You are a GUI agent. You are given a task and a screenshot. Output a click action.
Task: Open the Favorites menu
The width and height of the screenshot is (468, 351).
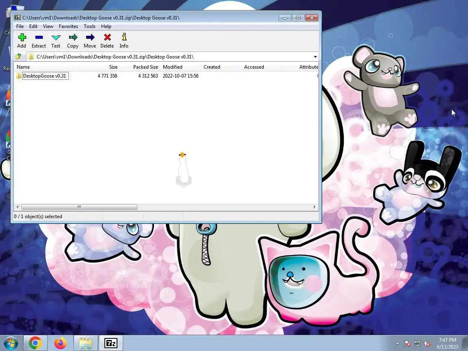(x=68, y=26)
